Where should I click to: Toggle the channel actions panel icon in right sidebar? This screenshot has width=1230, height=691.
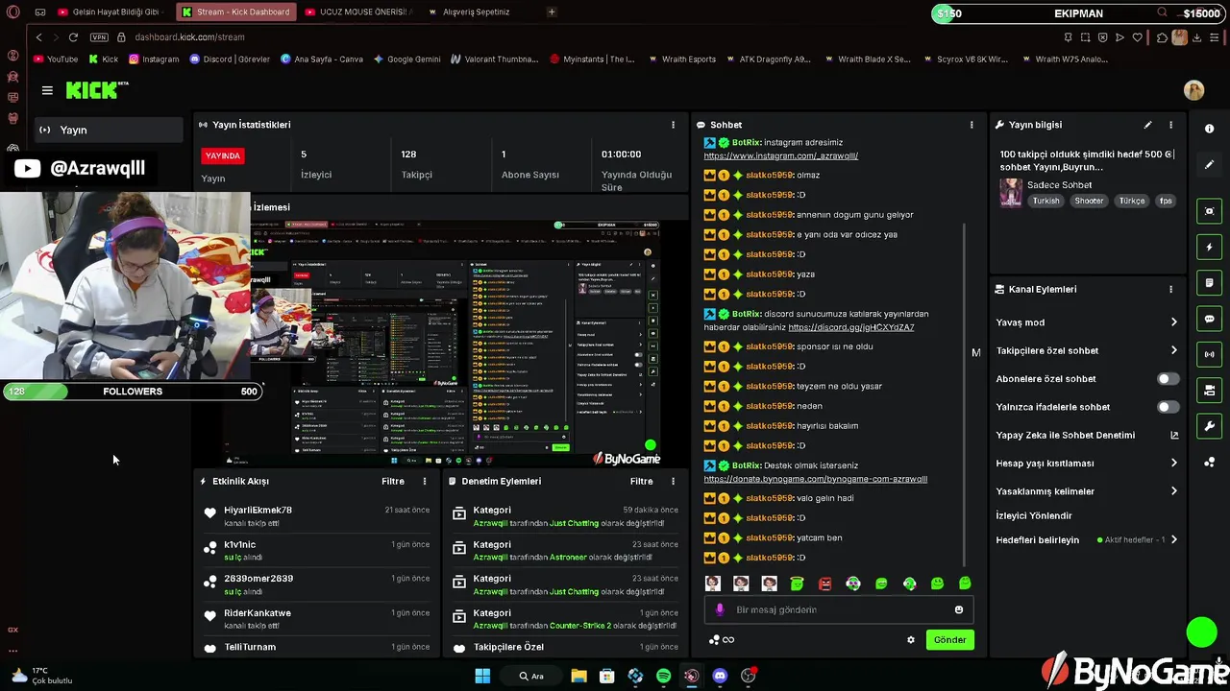pos(1209,391)
